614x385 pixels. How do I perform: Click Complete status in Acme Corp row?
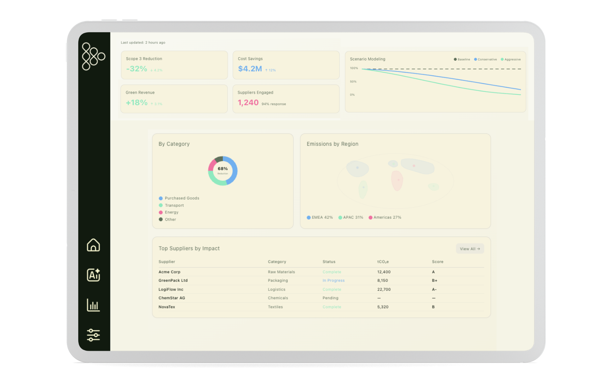(332, 272)
